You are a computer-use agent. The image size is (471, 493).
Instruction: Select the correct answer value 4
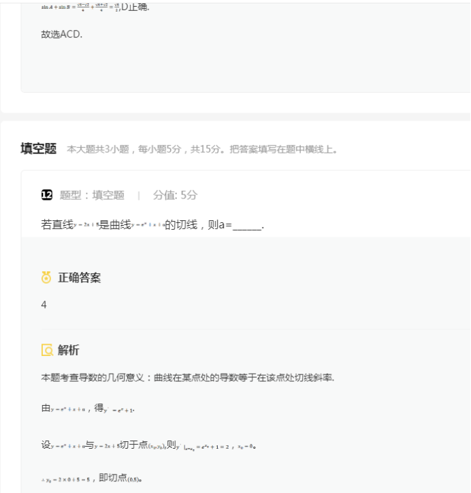click(x=44, y=305)
